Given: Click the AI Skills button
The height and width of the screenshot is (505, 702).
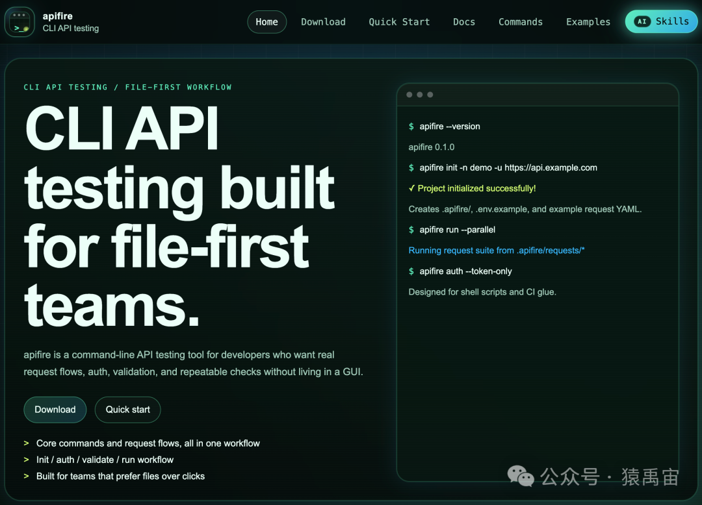Looking at the screenshot, I should tap(661, 21).
